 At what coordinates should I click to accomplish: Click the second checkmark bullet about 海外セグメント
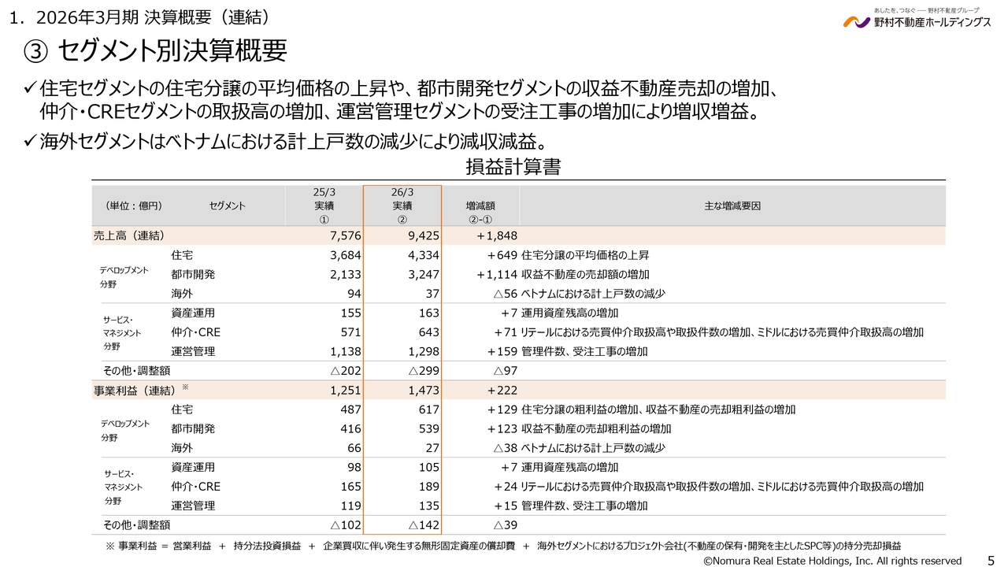[x=31, y=143]
